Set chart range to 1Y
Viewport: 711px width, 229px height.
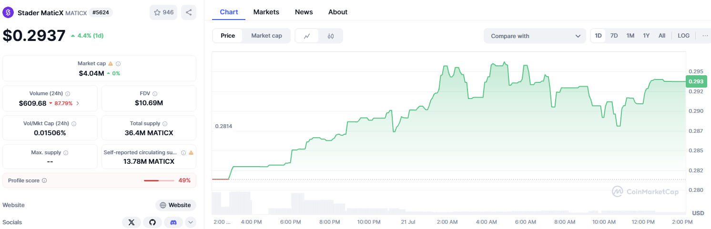click(x=646, y=36)
